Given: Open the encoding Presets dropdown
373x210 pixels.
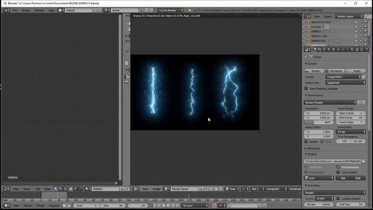Looking at the screenshot, I should 335,192.
